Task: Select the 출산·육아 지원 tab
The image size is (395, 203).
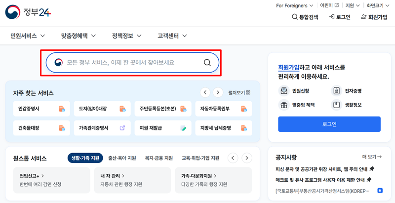Action: tap(122, 158)
